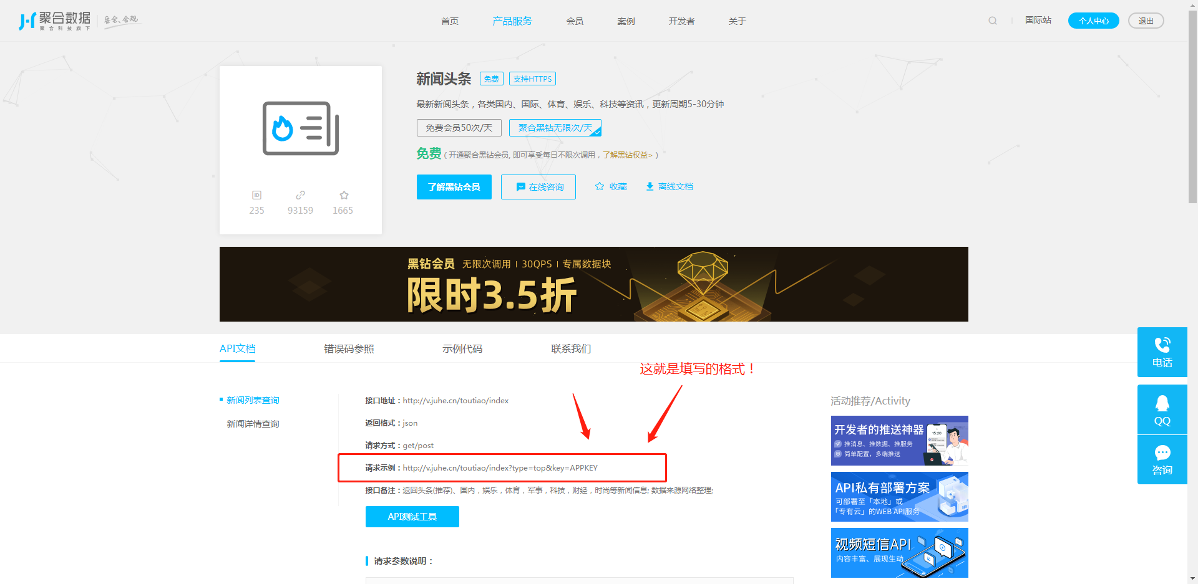Open 视频短信API activity card

click(900, 553)
